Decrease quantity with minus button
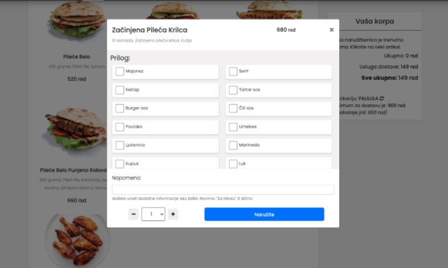 [x=133, y=214]
